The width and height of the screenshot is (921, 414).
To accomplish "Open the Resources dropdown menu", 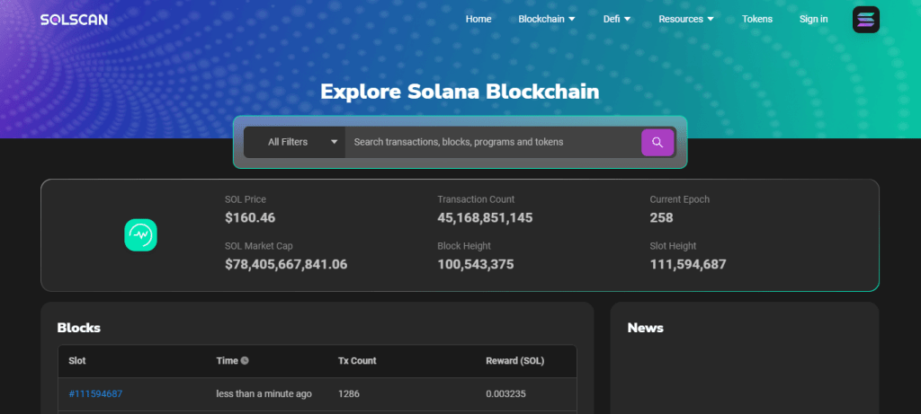I will click(x=685, y=19).
